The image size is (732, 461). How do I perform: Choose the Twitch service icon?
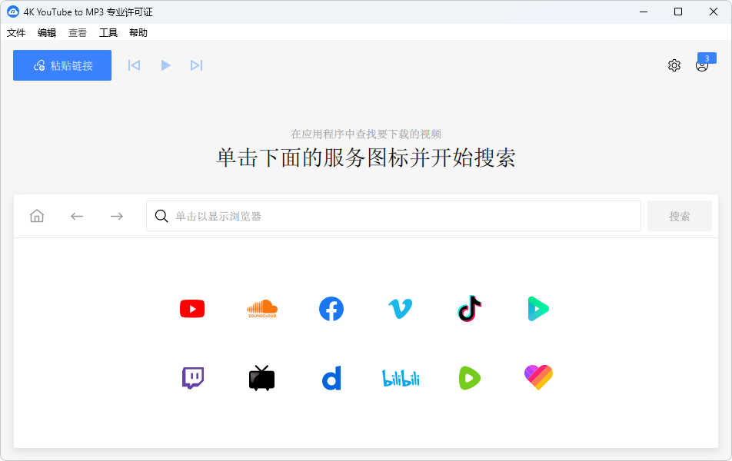192,378
